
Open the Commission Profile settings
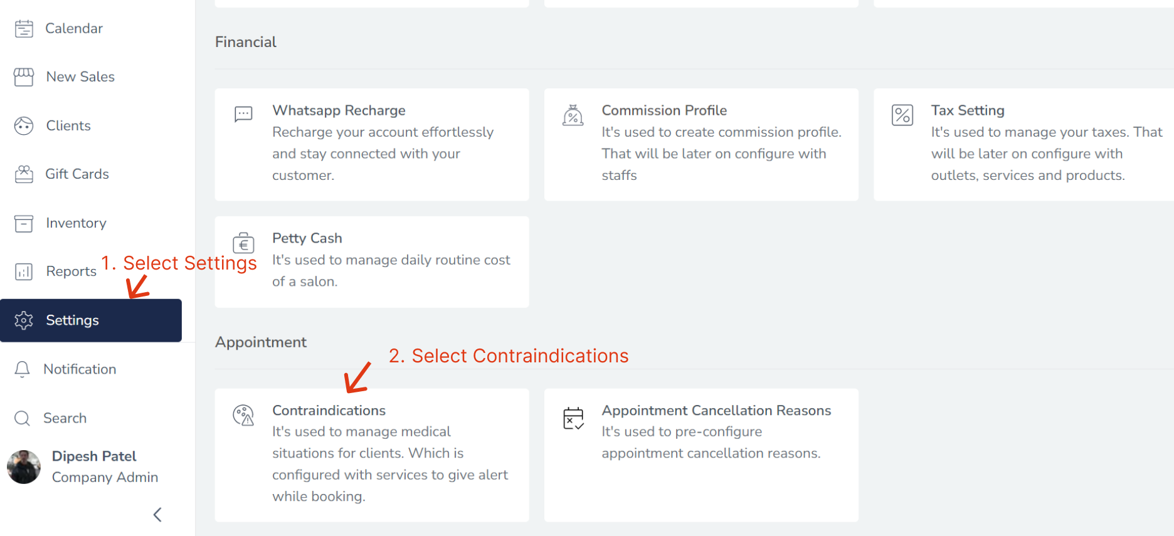point(701,144)
